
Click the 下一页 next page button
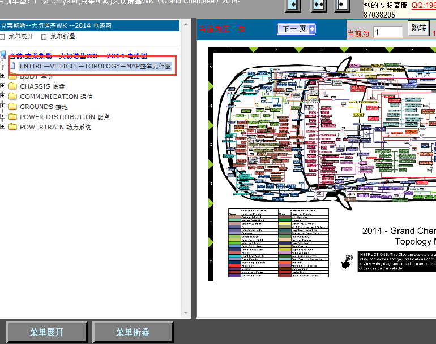coord(296,29)
